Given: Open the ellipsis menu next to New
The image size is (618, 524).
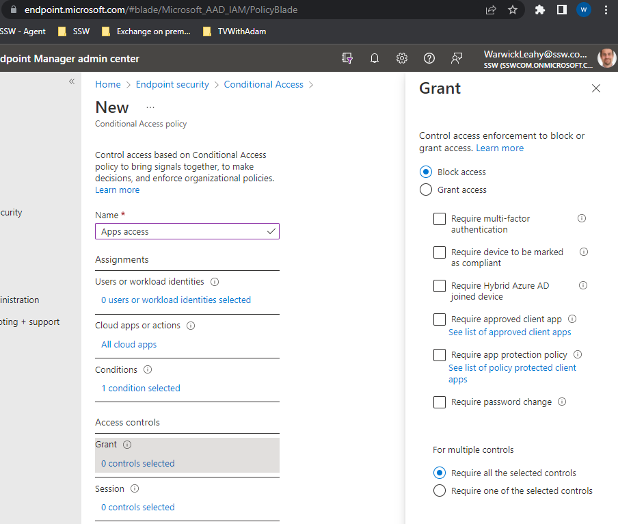Looking at the screenshot, I should [x=150, y=107].
